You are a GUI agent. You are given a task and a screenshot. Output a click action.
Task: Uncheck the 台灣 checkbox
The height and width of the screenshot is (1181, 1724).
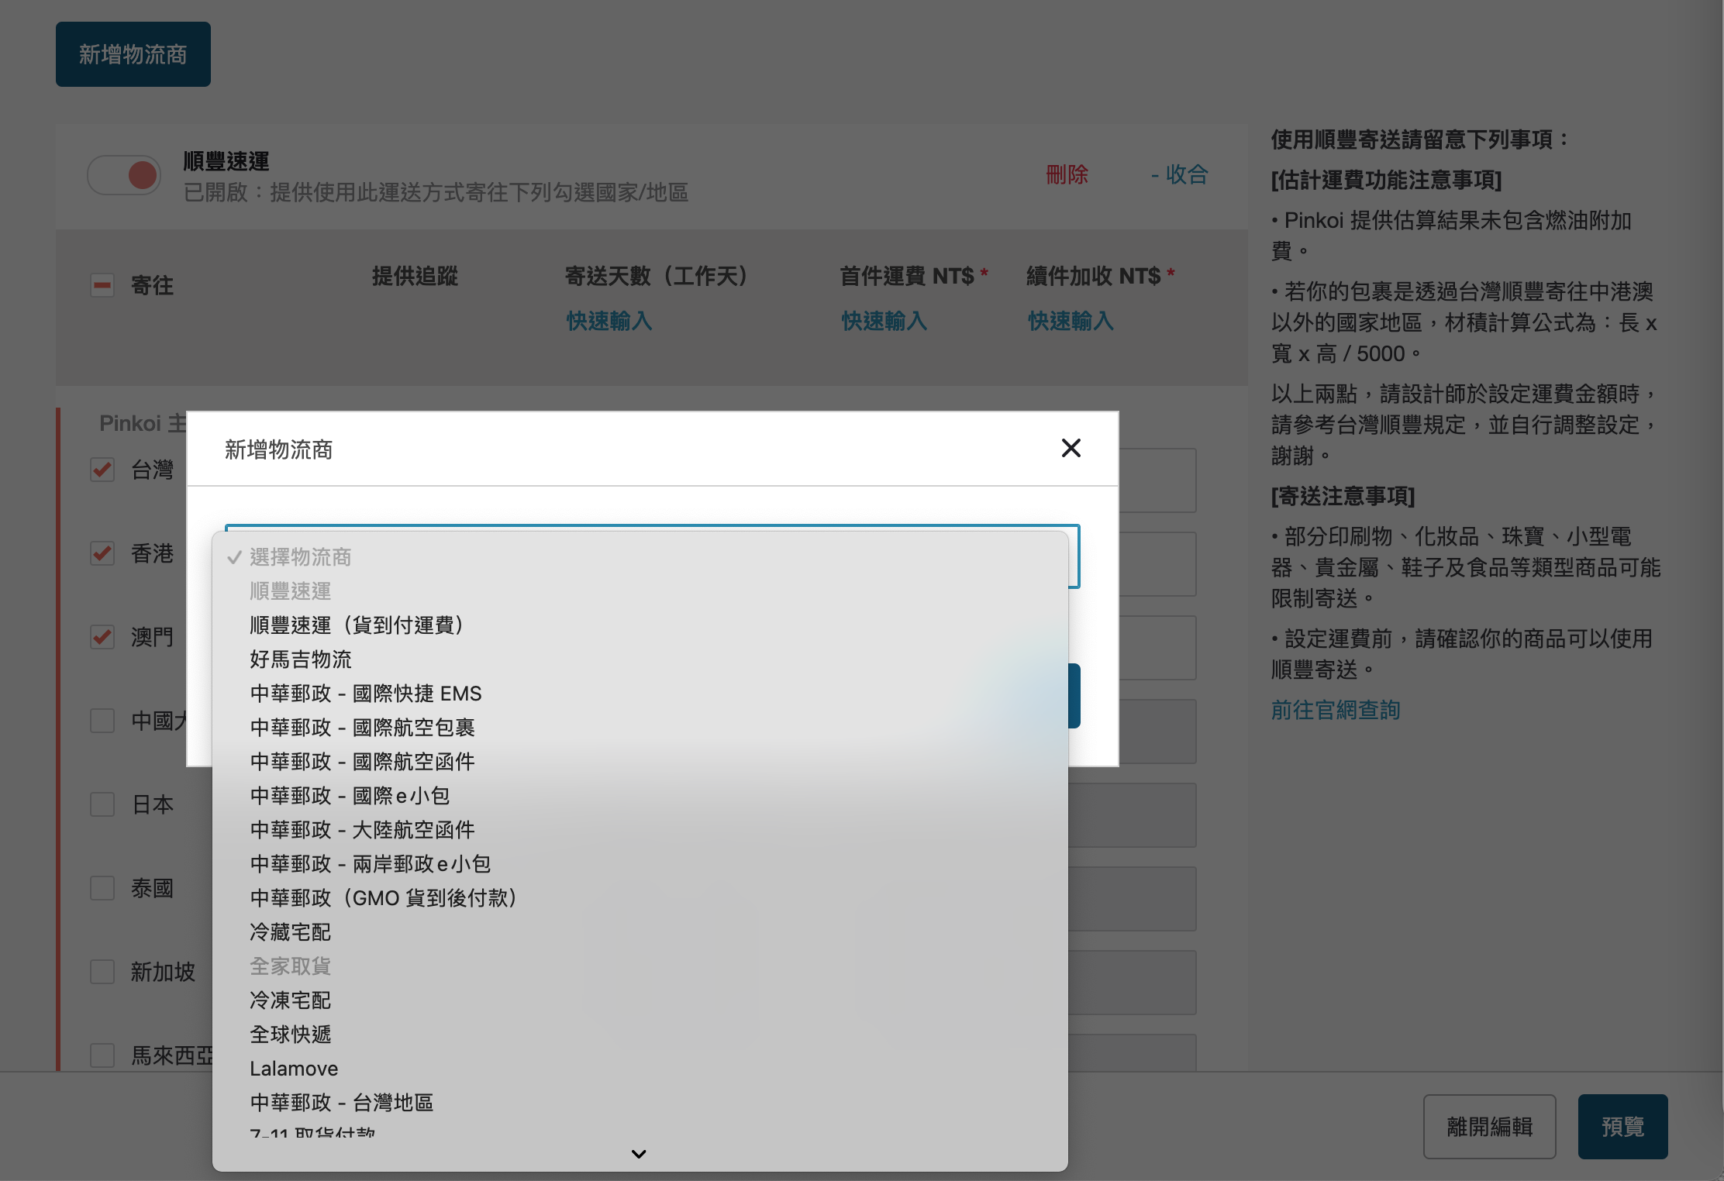(102, 470)
